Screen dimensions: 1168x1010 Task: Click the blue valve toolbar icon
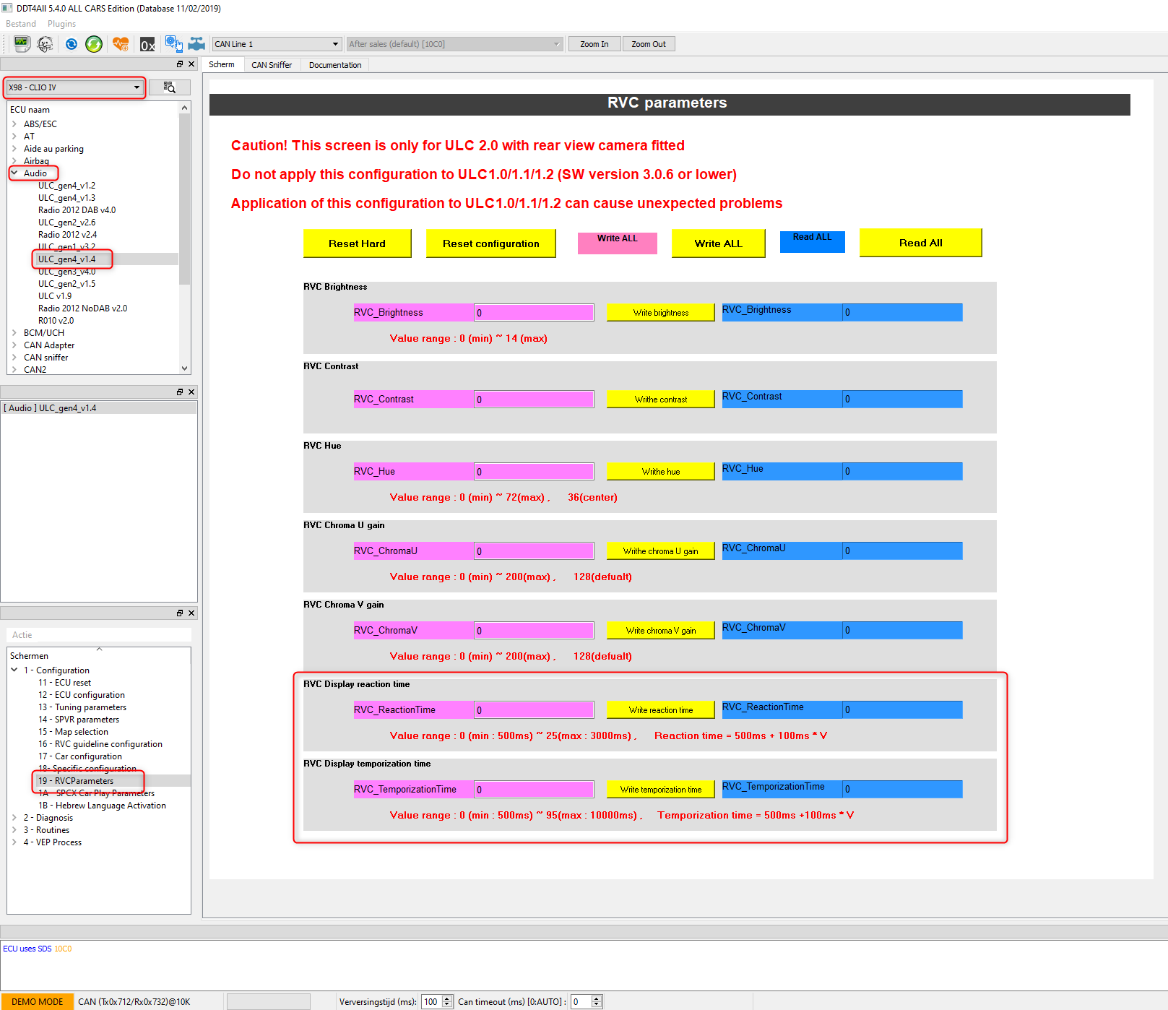196,44
